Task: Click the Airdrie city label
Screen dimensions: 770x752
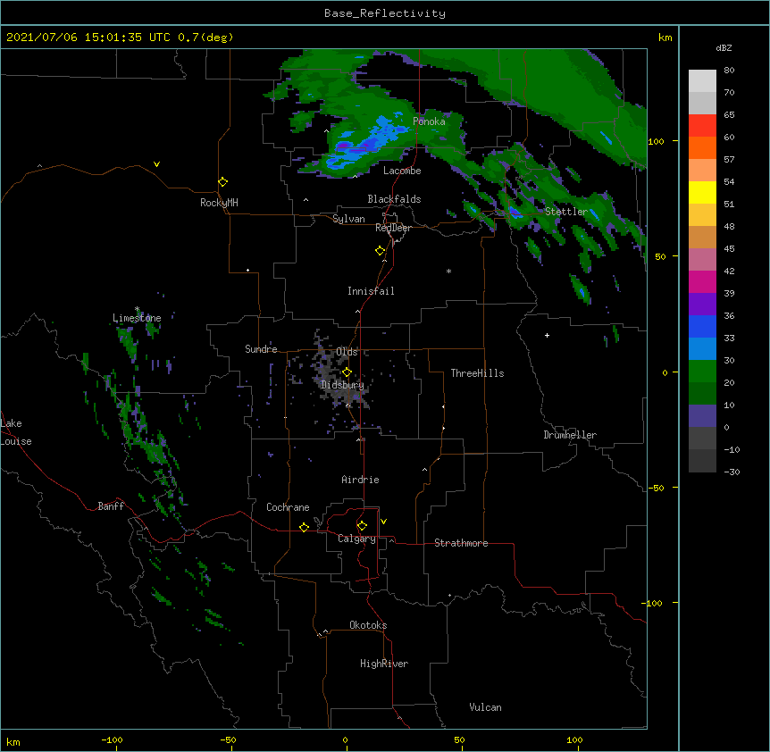Action: 360,480
